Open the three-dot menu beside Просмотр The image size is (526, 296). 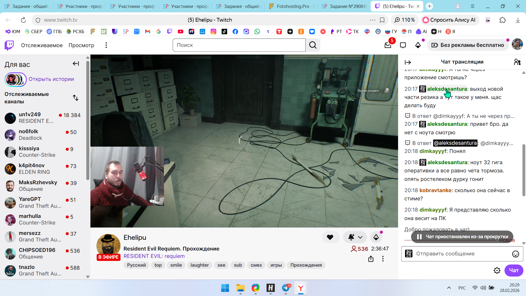coord(106,45)
